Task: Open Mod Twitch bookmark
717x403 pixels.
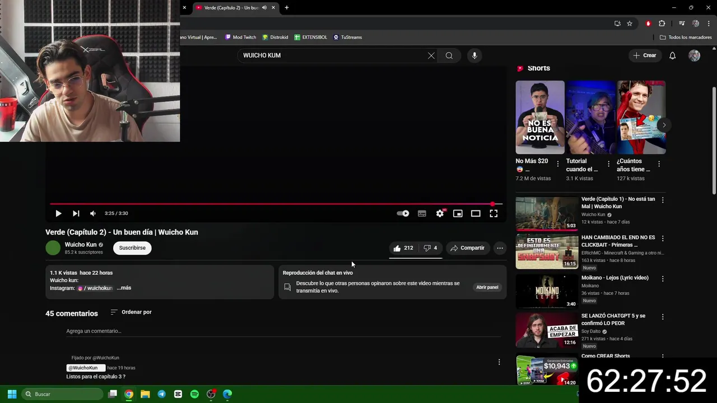Action: [x=240, y=37]
